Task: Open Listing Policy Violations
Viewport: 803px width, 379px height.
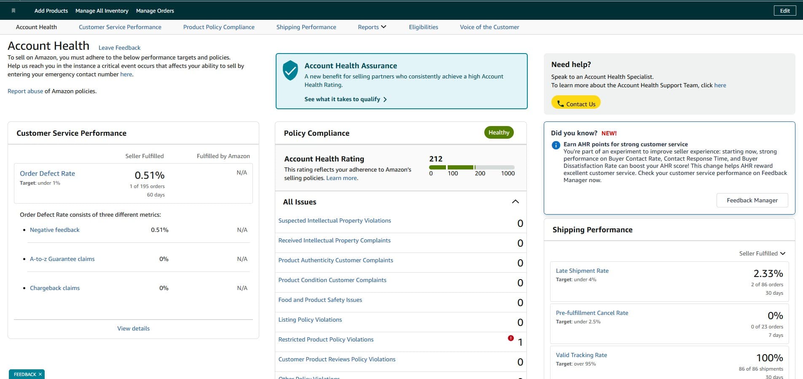Action: (x=310, y=320)
